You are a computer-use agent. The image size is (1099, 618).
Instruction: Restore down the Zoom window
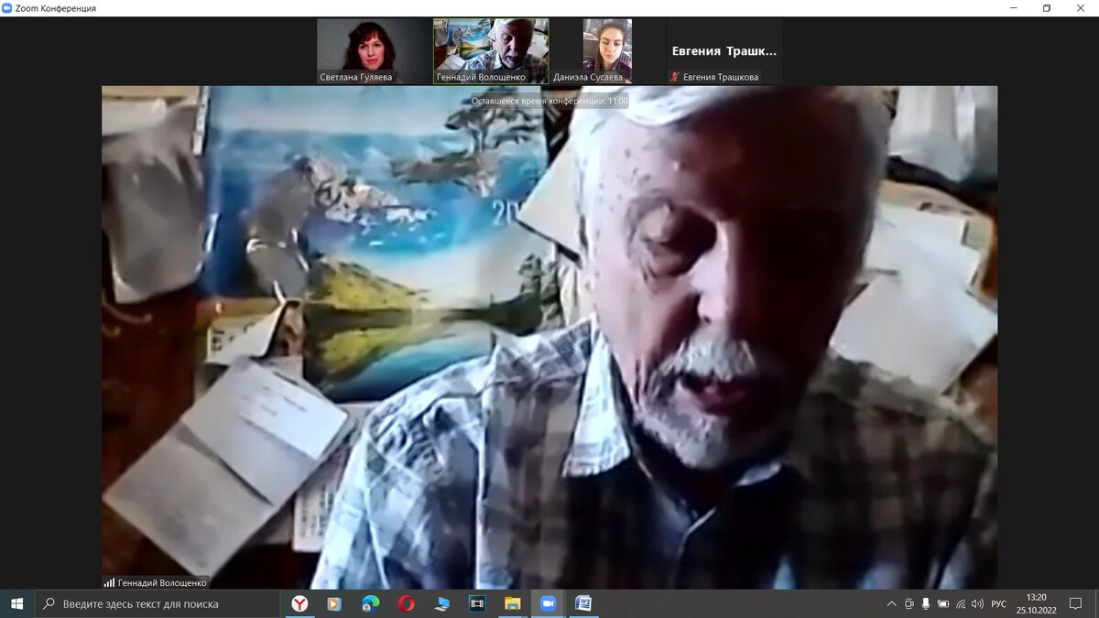1047,8
